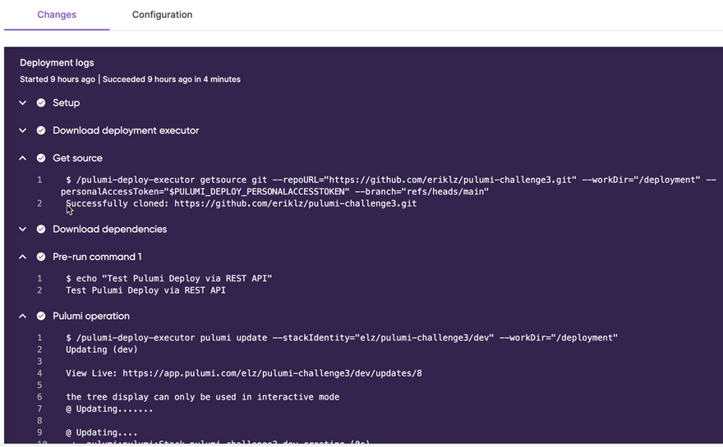Expand the Download dependencies chevron

(23, 229)
